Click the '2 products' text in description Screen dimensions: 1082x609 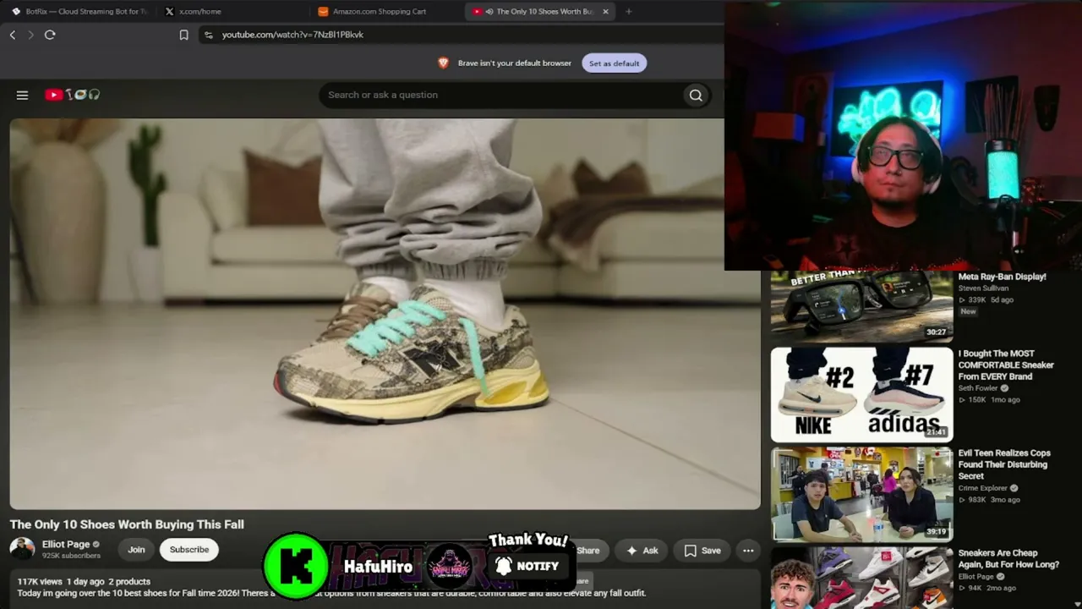tap(129, 582)
